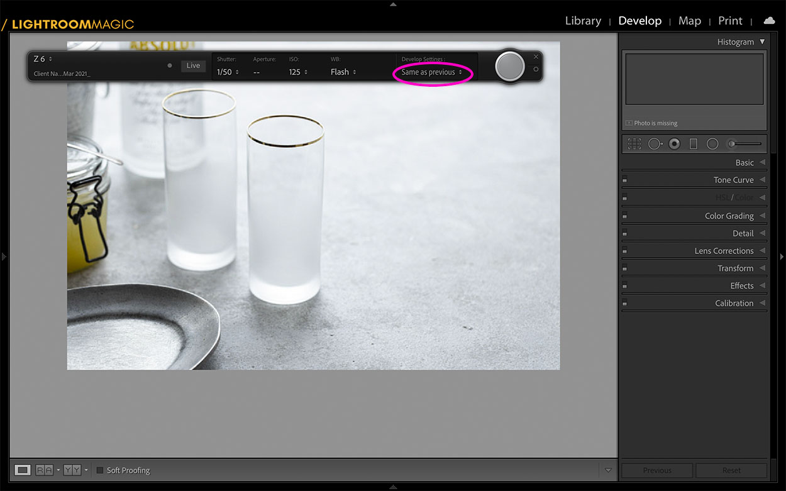Open the Shutter 1/50 dropdown
The image size is (786, 491).
(x=228, y=72)
